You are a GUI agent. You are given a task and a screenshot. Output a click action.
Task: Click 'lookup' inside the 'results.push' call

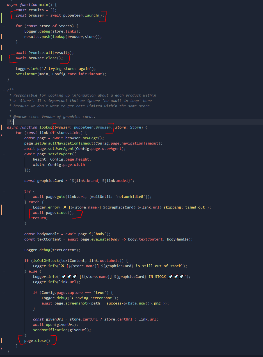[x=59, y=36]
